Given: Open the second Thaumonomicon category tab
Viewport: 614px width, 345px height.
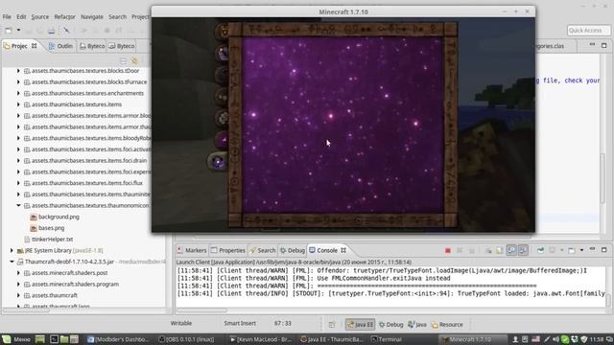Looking at the screenshot, I should [x=223, y=53].
